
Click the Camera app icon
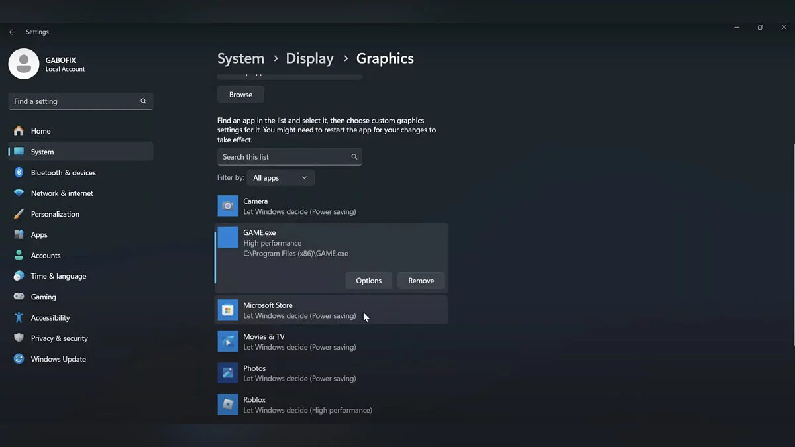(x=228, y=206)
